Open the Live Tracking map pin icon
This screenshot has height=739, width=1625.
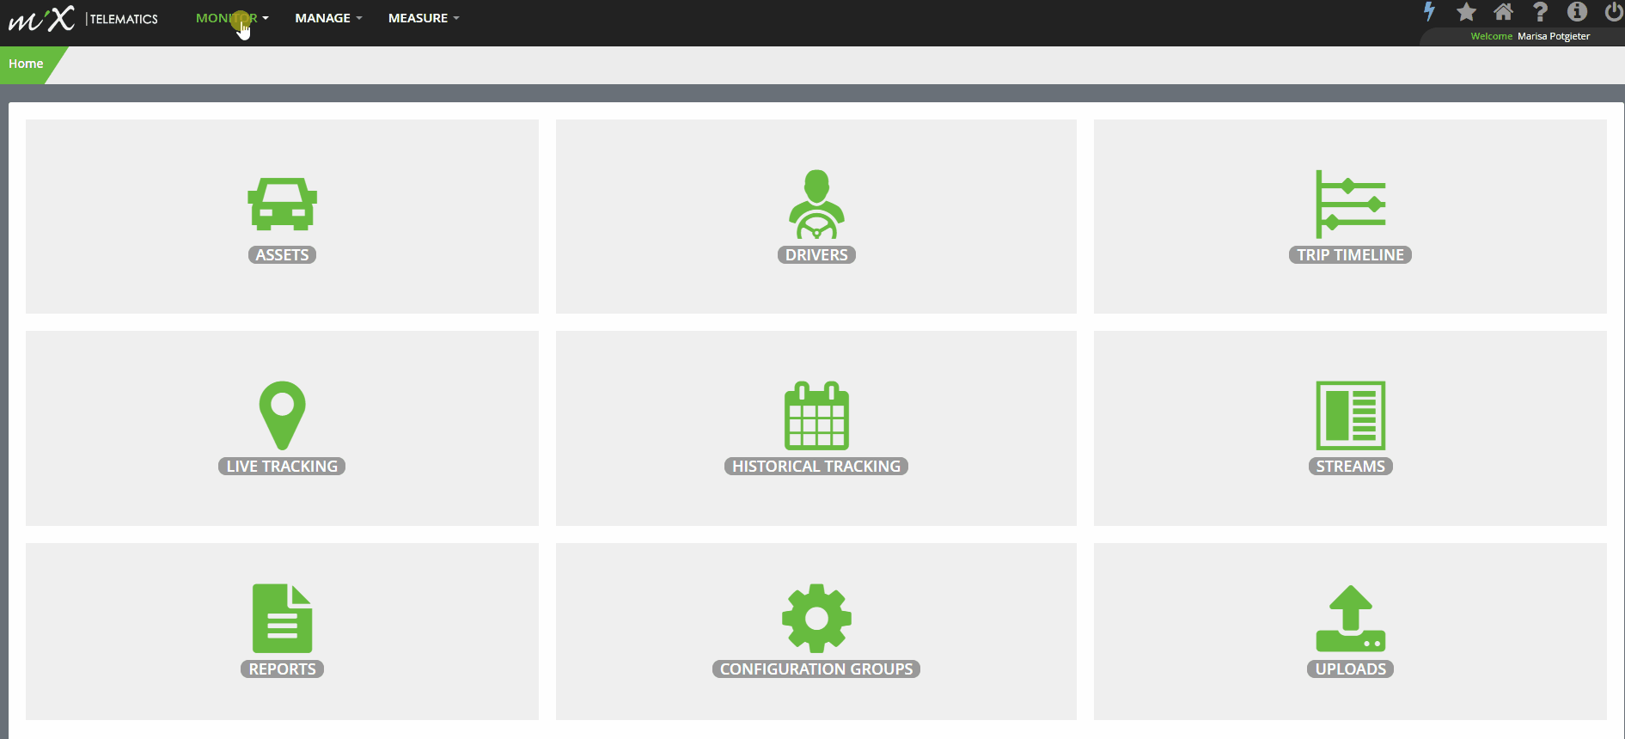tap(282, 415)
